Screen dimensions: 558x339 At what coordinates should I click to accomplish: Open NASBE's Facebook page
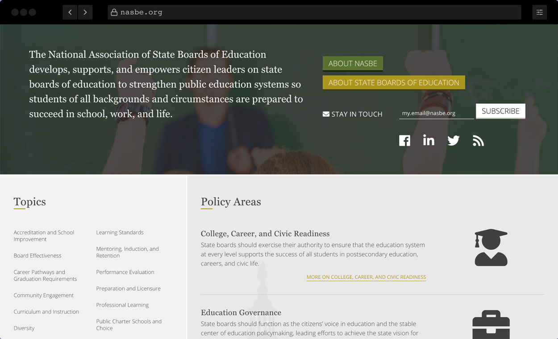[404, 140]
